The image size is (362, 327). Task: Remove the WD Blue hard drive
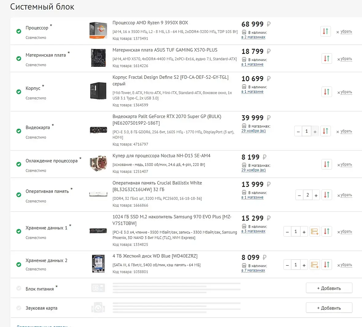click(x=345, y=265)
